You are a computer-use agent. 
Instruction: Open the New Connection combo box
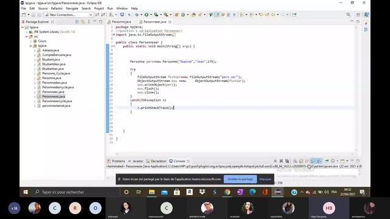tap(69, 15)
